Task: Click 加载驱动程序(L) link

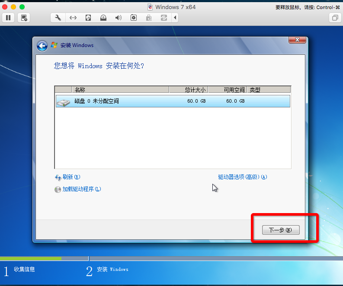Action: (x=82, y=189)
